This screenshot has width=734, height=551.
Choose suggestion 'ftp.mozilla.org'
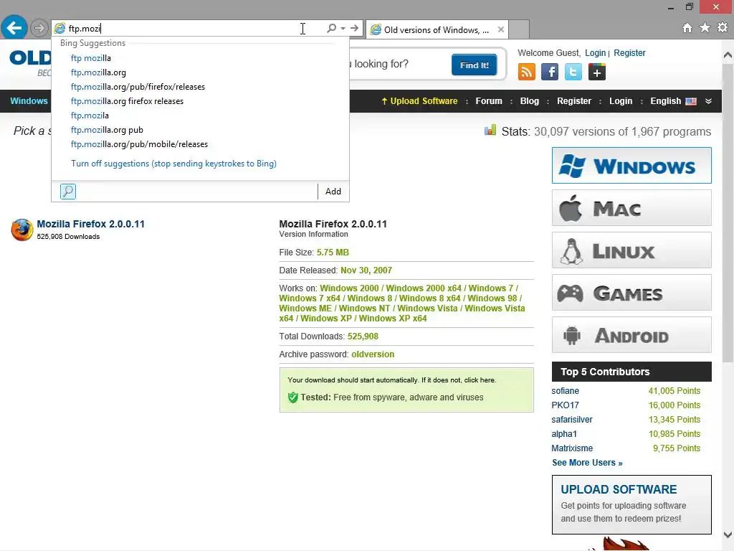[201, 72]
